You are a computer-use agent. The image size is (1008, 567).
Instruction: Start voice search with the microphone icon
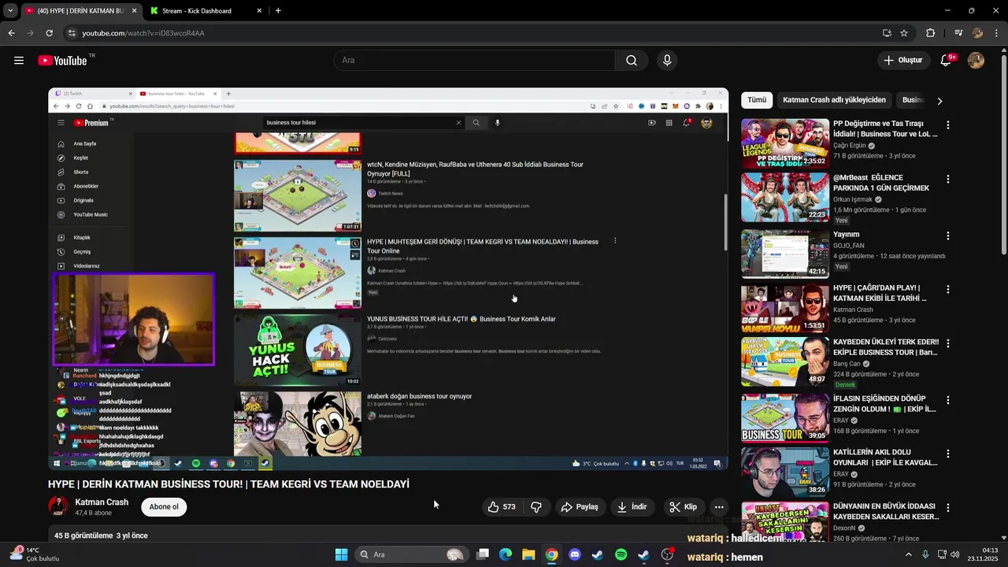click(667, 61)
